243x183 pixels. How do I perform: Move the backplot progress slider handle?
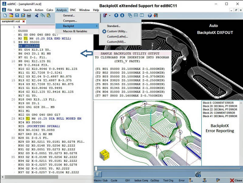[96, 168]
